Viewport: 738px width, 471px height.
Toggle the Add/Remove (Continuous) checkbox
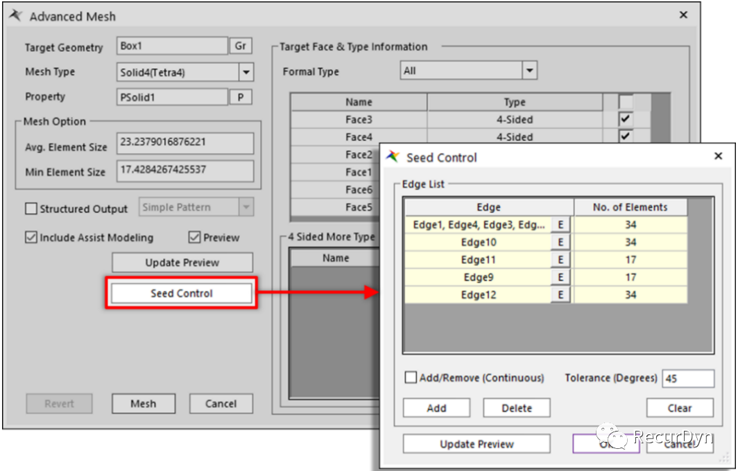point(411,378)
